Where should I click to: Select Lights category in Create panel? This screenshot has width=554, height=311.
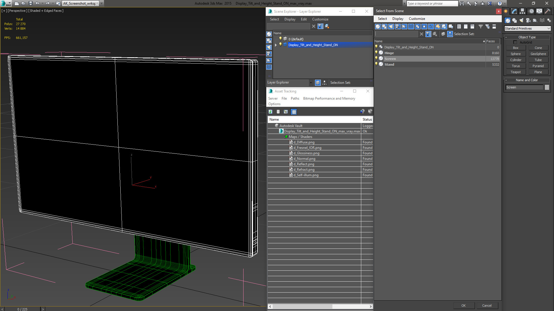tap(521, 20)
